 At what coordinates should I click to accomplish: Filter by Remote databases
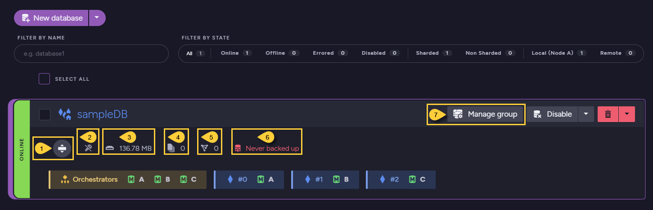tap(617, 53)
